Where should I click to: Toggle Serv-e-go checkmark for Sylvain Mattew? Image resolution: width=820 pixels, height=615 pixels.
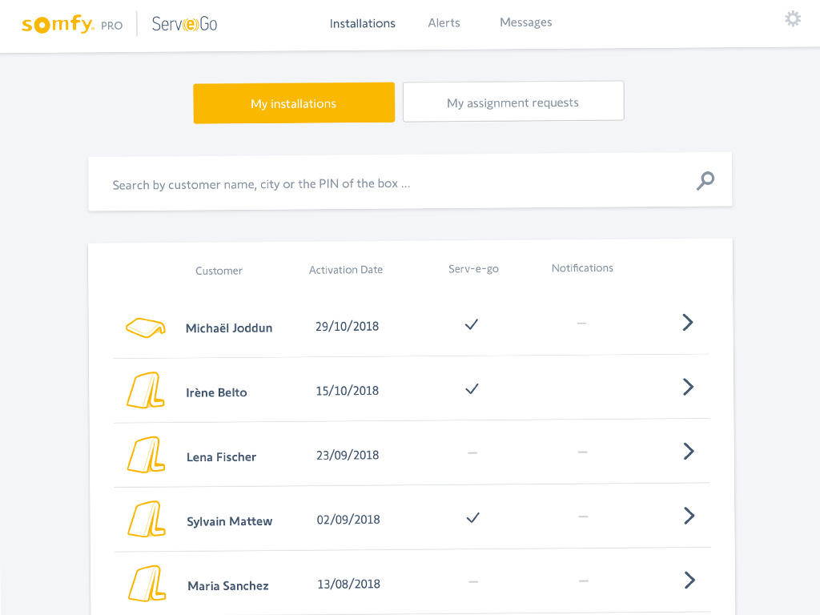[x=472, y=517]
